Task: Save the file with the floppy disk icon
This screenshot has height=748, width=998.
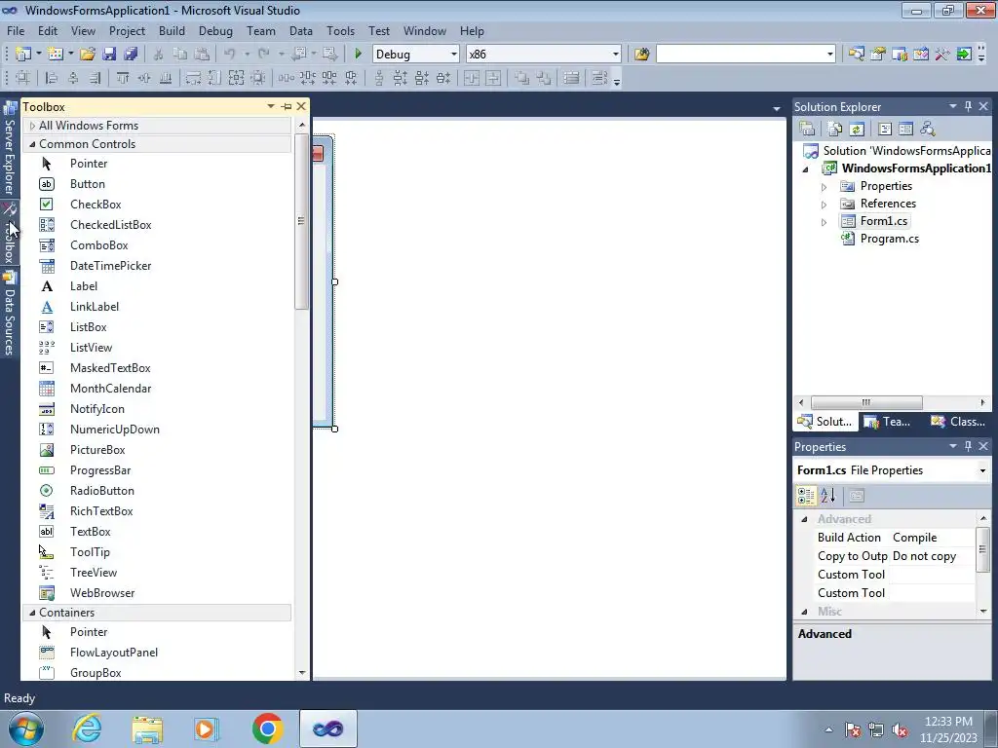Action: click(x=109, y=55)
